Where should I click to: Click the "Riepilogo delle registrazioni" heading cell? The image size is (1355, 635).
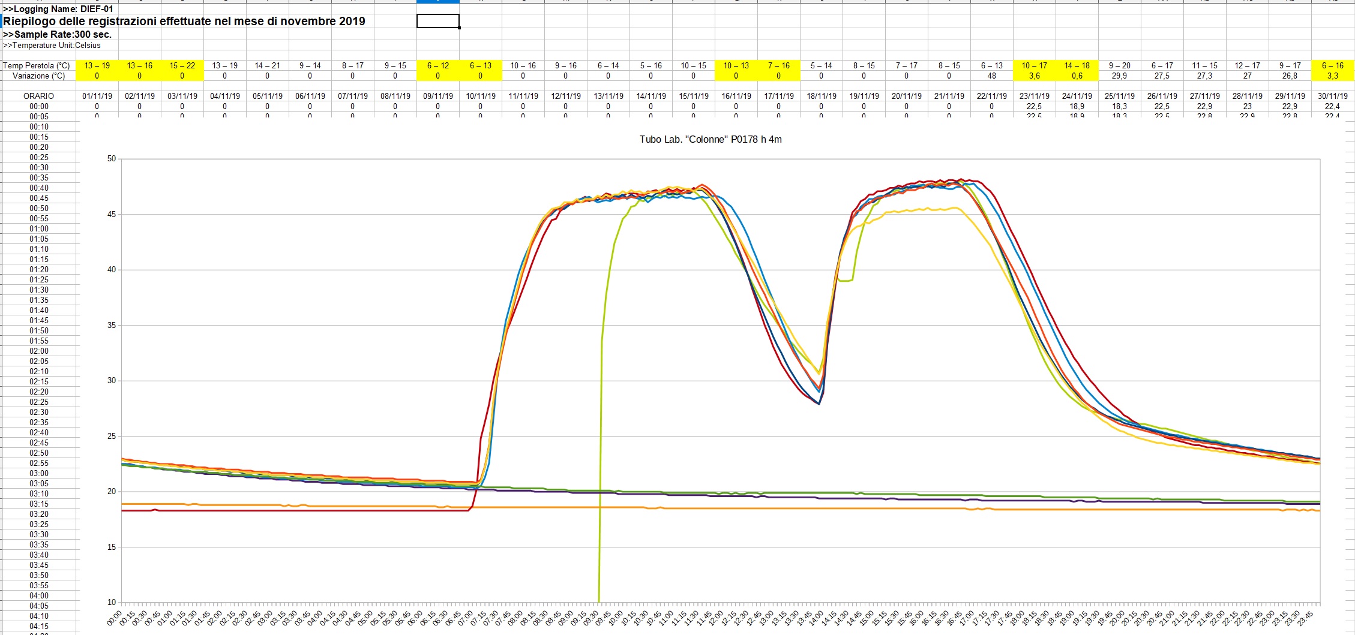tap(184, 22)
